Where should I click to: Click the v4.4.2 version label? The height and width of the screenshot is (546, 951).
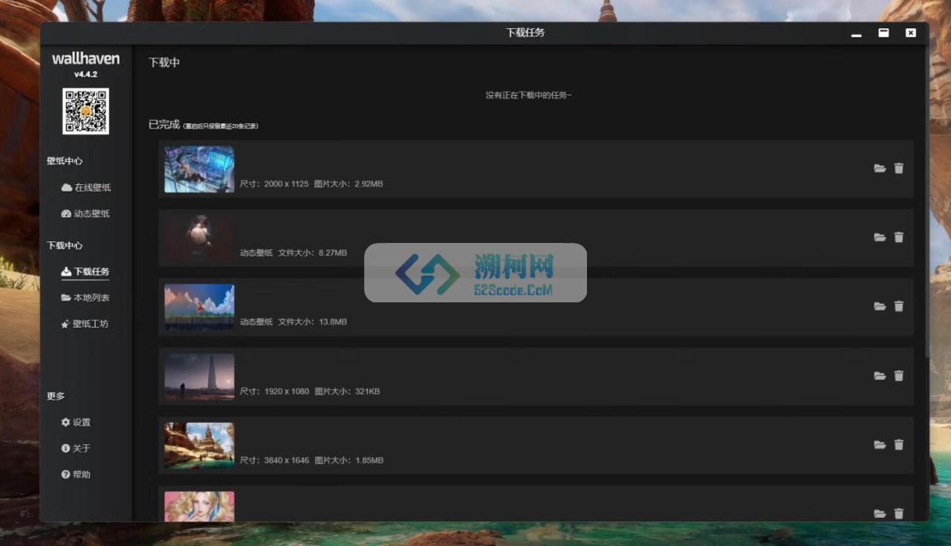pyautogui.click(x=85, y=74)
